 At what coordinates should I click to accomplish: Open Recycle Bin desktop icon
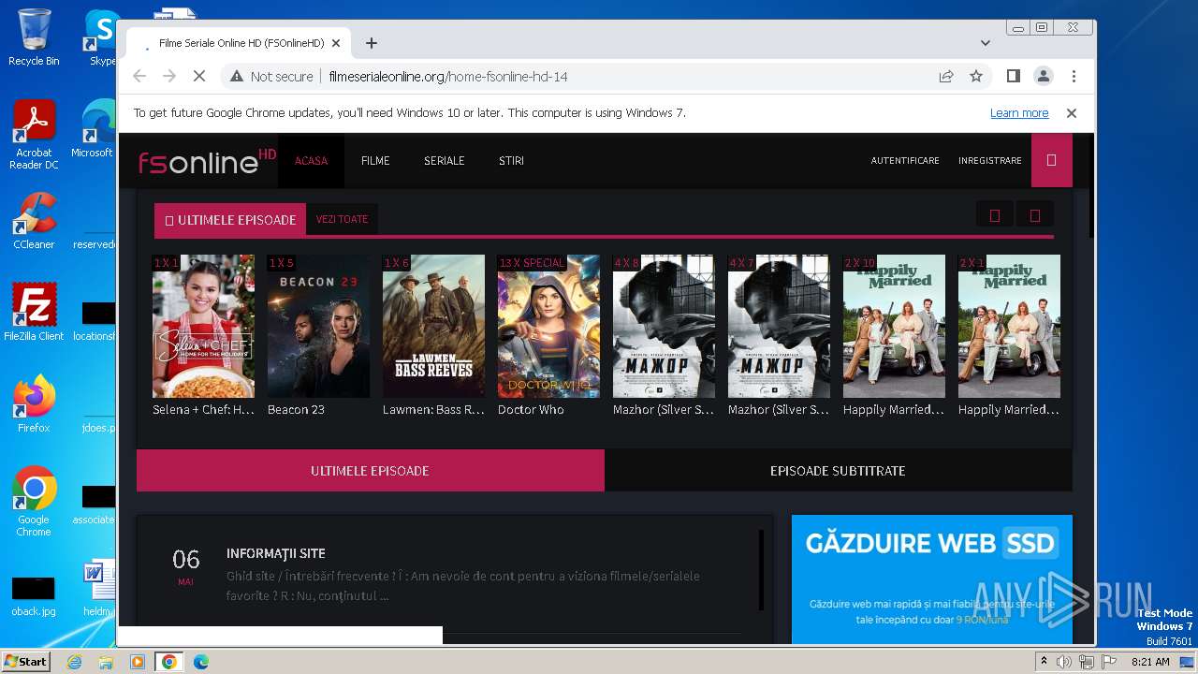tap(34, 37)
